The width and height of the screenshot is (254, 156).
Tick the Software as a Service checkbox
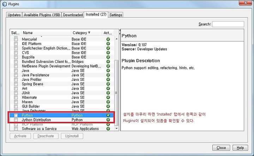(x=16, y=129)
